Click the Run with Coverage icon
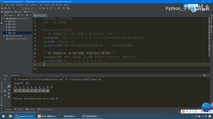Viewport: 213px width, 119px height. pos(44,8)
